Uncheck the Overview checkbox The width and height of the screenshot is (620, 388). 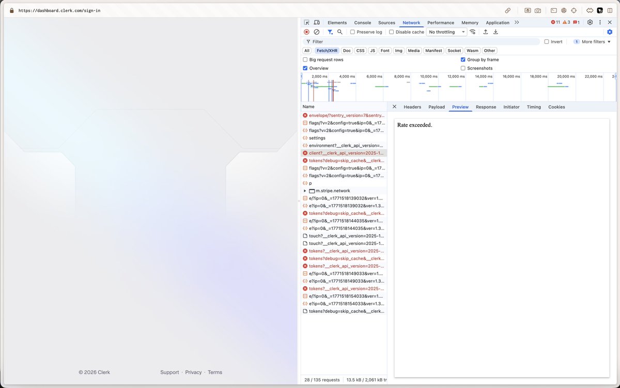tap(305, 68)
